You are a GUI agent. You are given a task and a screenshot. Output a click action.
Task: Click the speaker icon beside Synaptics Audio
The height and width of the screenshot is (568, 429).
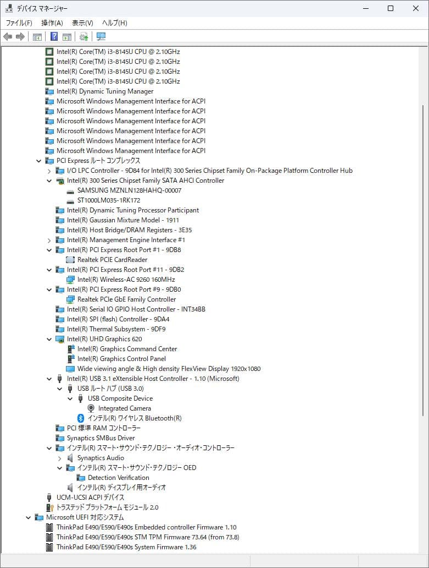(70, 458)
